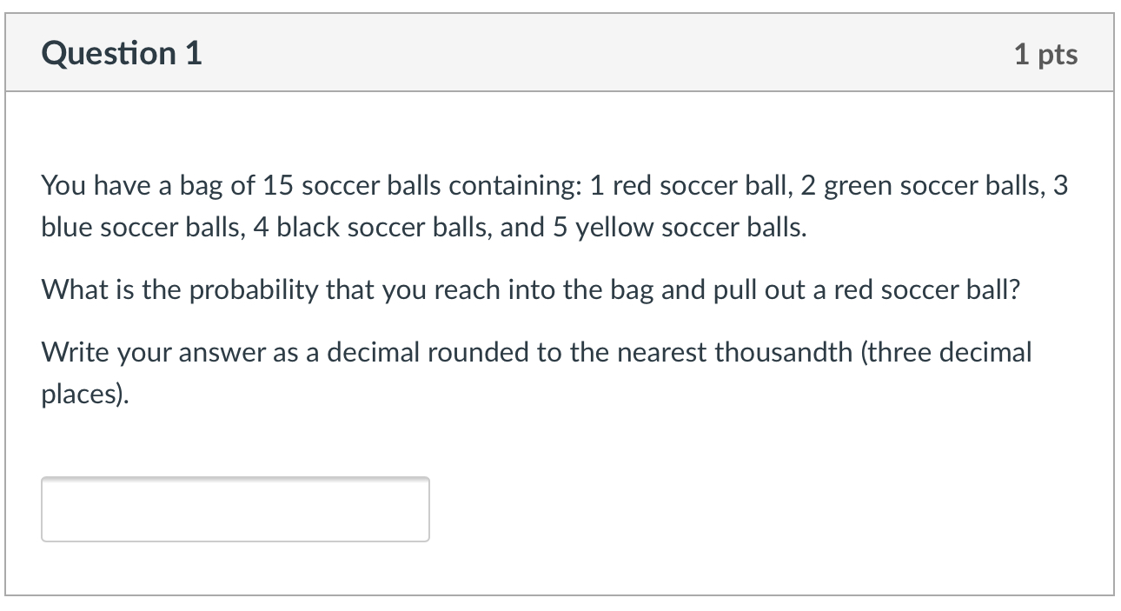Image resolution: width=1121 pixels, height=611 pixels.
Task: Click the probability question text
Action: (x=530, y=289)
